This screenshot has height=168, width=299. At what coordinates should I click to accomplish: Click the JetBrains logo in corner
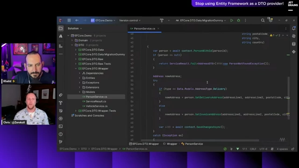(x=293, y=6)
